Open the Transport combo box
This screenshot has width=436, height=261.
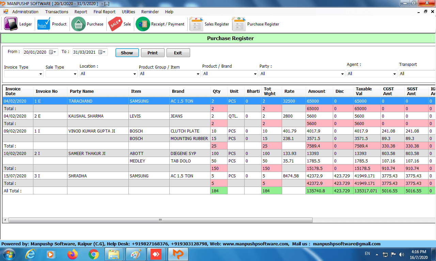coord(417,74)
